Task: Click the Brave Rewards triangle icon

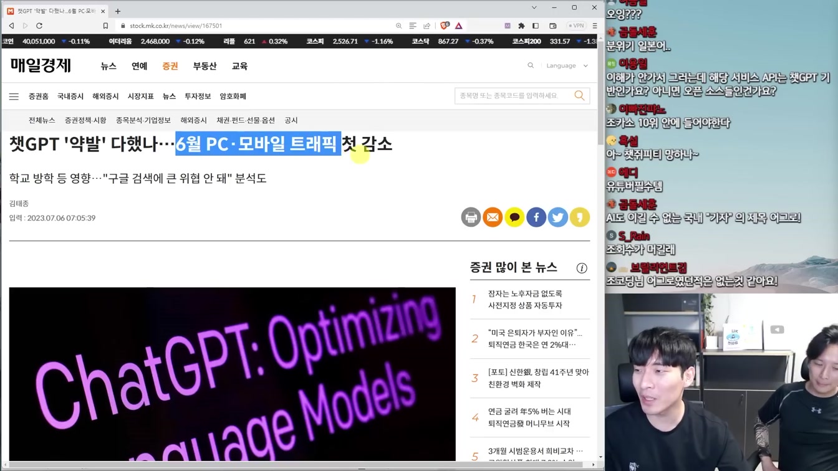Action: (459, 26)
